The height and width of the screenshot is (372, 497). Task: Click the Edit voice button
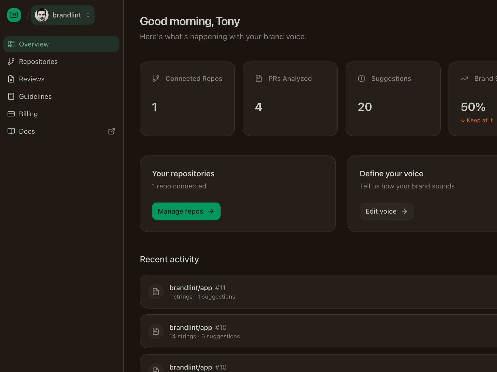(x=386, y=211)
